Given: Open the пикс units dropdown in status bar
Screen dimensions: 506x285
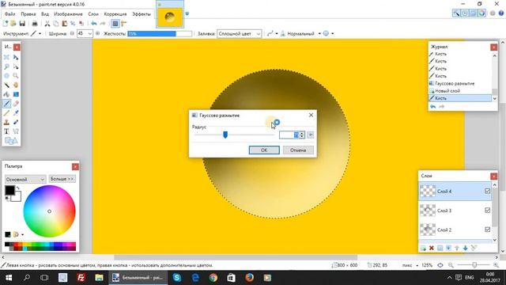Looking at the screenshot, I should (410, 265).
